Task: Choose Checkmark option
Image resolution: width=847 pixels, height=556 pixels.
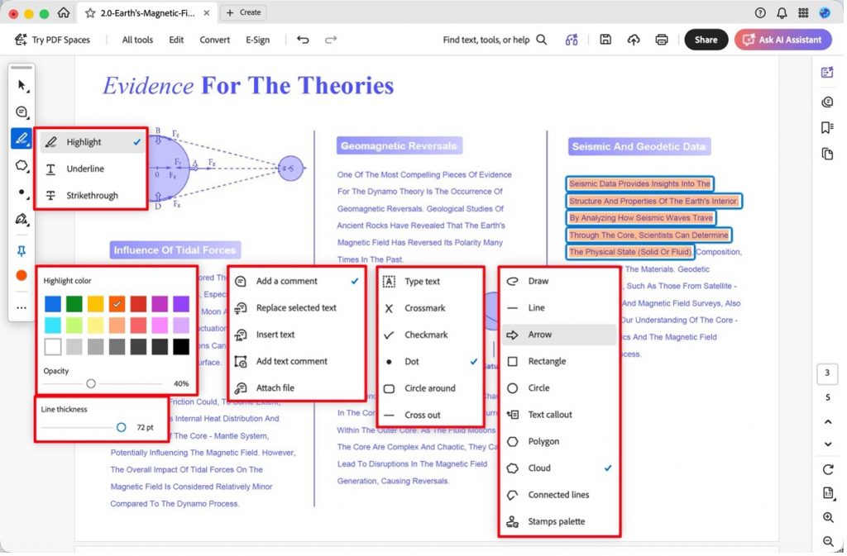Action: pos(430,335)
